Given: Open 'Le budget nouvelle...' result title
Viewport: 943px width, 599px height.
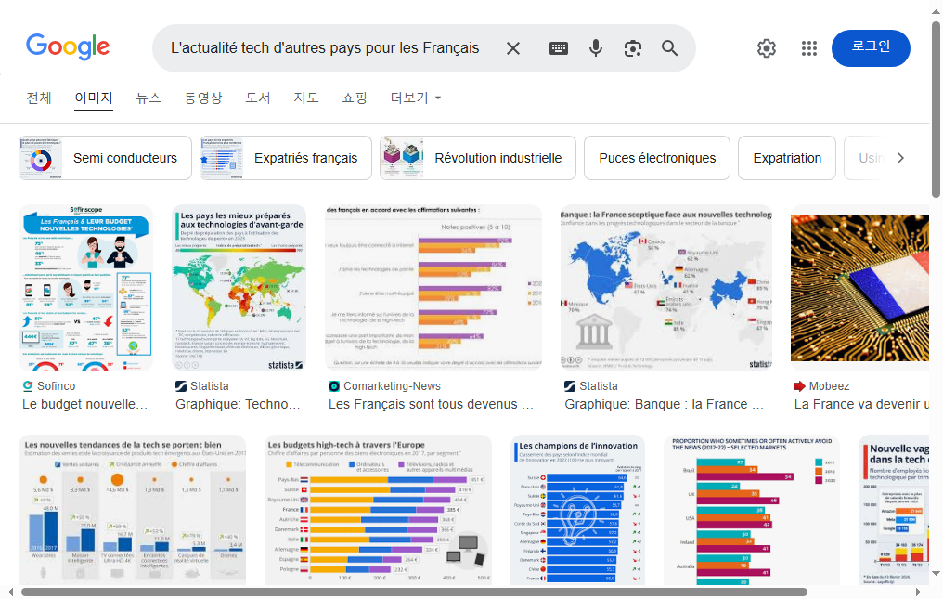Looking at the screenshot, I should [84, 404].
